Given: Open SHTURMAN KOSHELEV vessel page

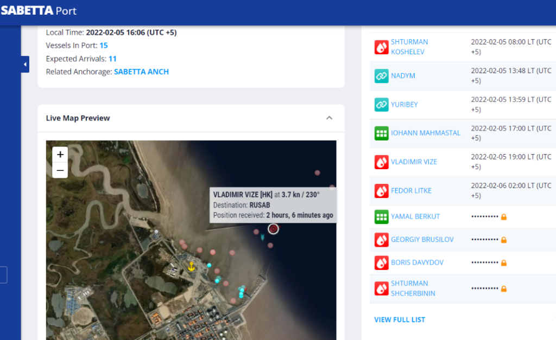Looking at the screenshot, I should click(x=409, y=47).
